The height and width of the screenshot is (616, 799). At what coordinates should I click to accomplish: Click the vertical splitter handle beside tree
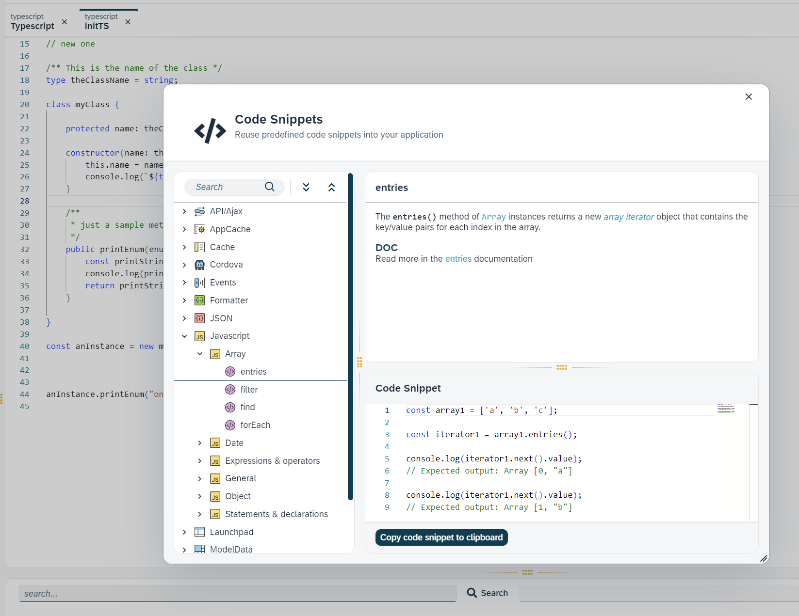tap(359, 363)
